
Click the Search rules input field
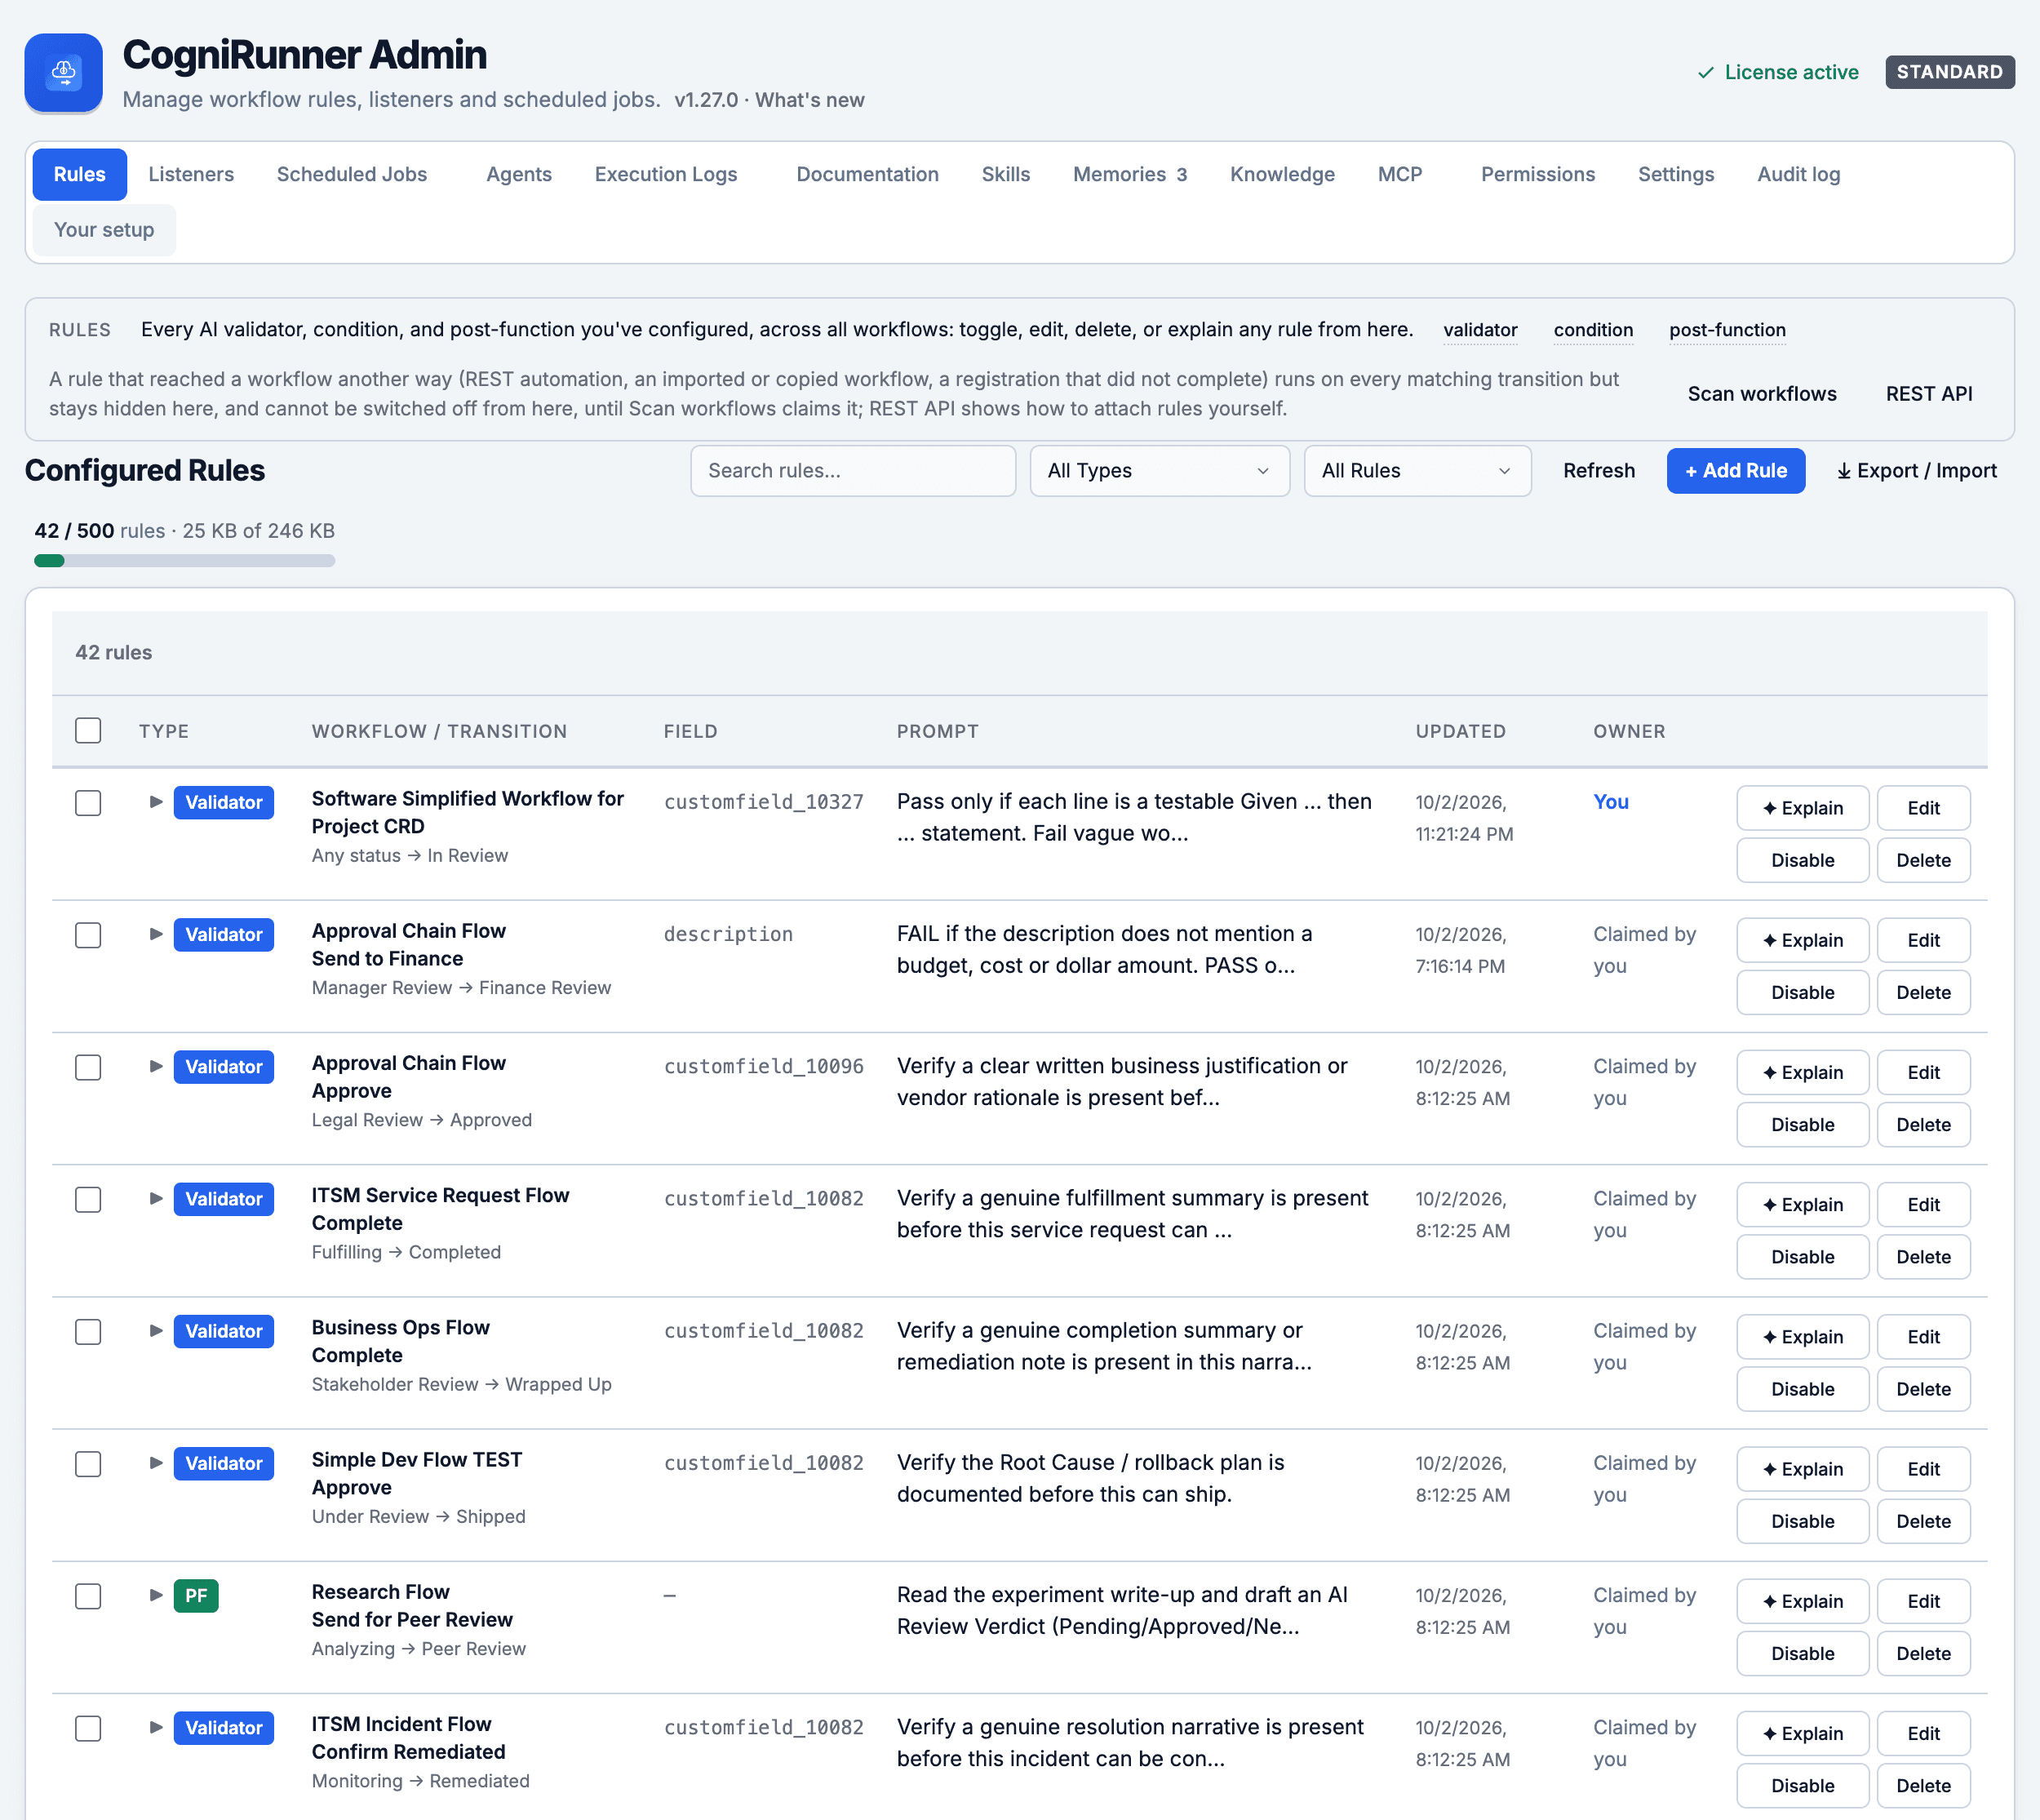[x=852, y=471]
